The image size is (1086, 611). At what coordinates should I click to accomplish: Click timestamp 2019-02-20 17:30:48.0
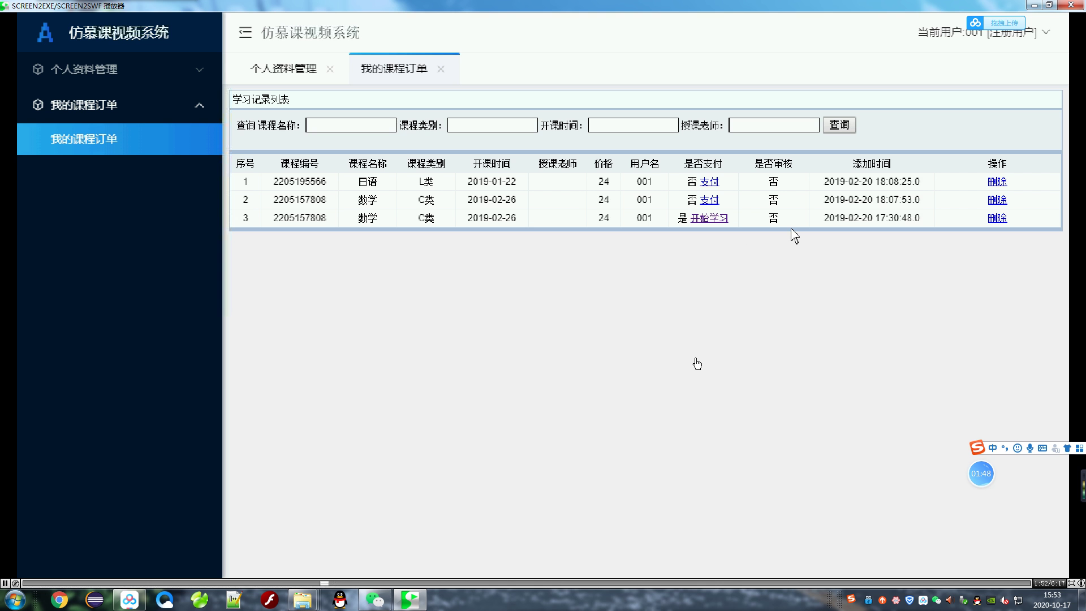[872, 218]
